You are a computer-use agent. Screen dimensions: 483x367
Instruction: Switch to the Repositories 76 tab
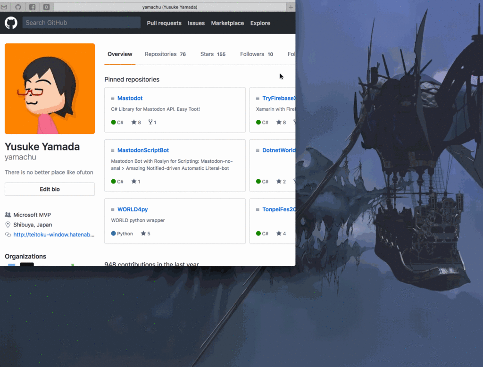click(x=165, y=54)
